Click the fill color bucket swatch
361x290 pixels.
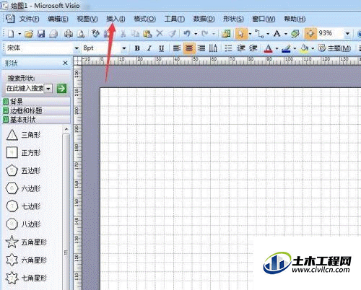304,48
